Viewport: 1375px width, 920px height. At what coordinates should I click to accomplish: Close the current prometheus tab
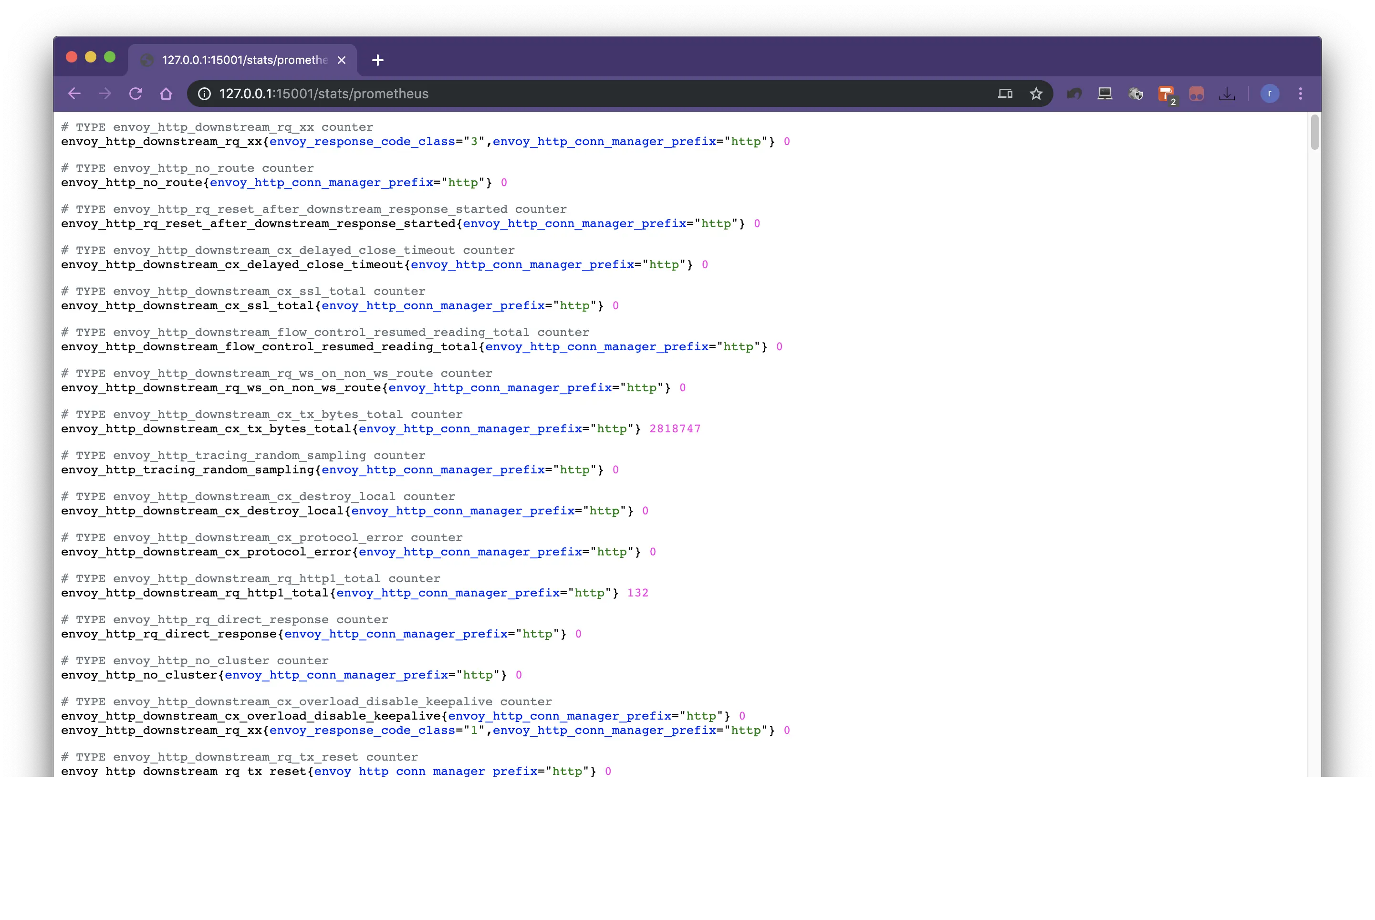pyautogui.click(x=342, y=60)
